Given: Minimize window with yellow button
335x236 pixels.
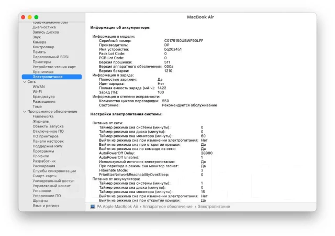Looking at the screenshot, I should (x=30, y=17).
